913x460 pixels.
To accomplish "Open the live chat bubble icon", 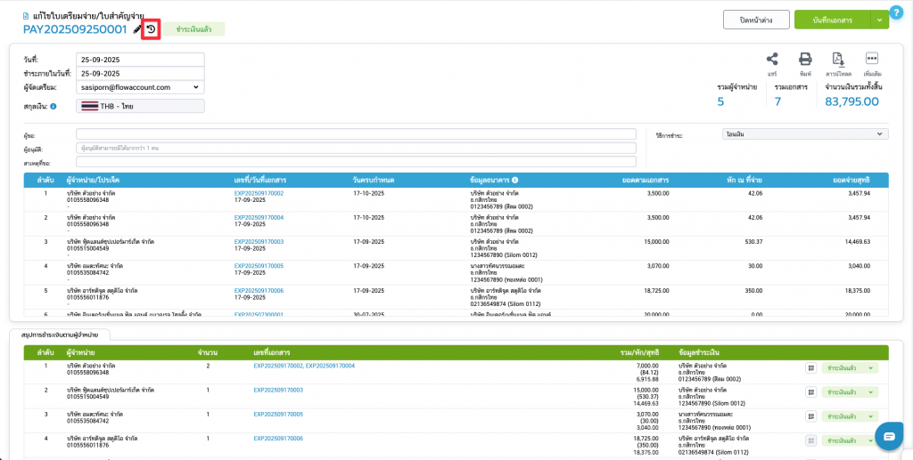I will point(889,435).
